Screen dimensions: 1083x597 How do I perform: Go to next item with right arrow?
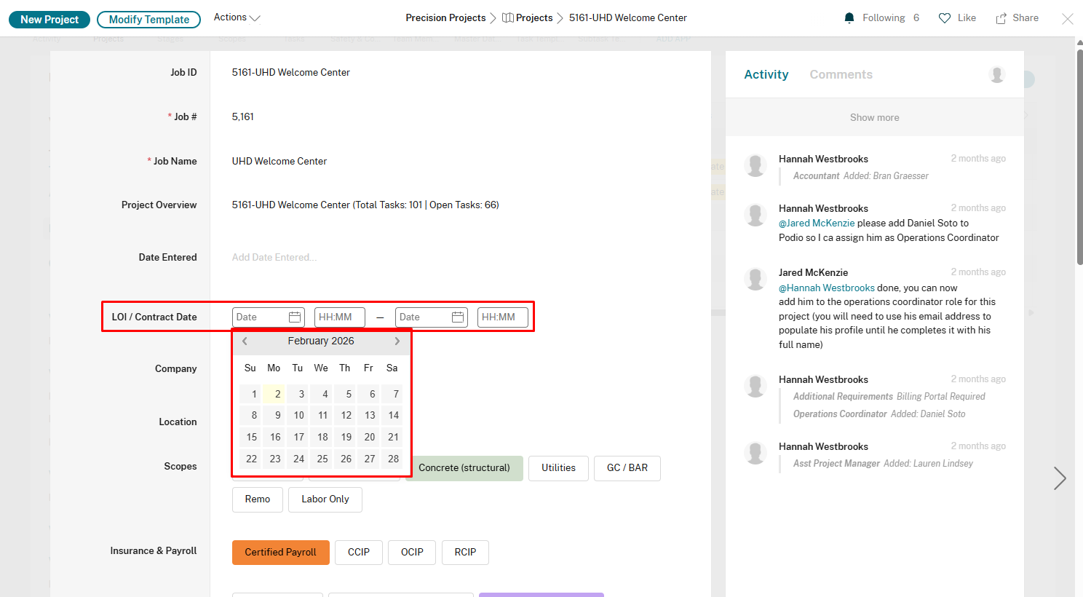(1060, 478)
